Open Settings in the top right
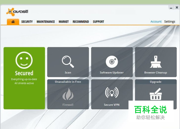 point(170,22)
